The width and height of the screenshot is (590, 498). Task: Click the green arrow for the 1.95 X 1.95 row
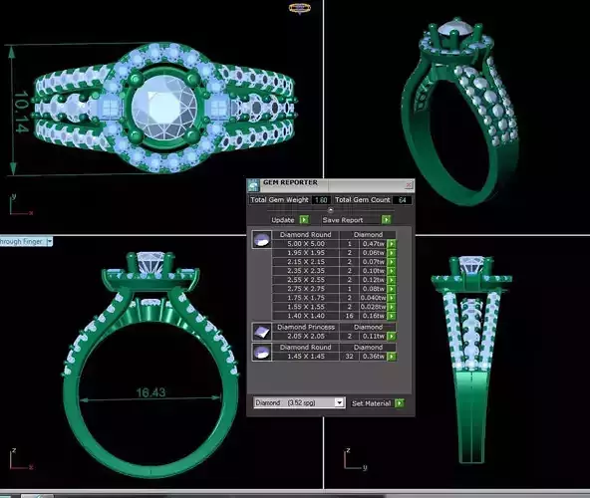[x=392, y=253]
